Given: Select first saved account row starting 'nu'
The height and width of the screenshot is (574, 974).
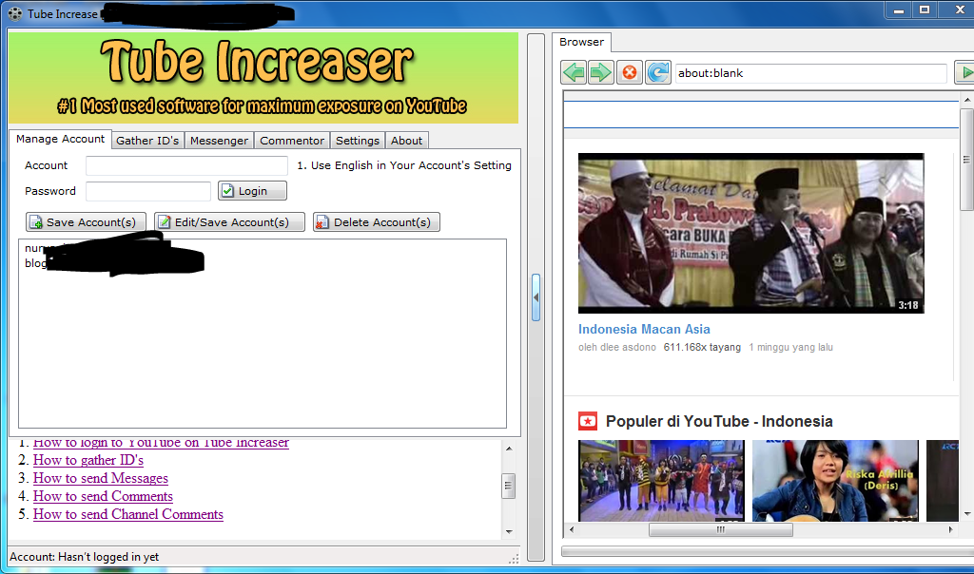Looking at the screenshot, I should tap(263, 248).
